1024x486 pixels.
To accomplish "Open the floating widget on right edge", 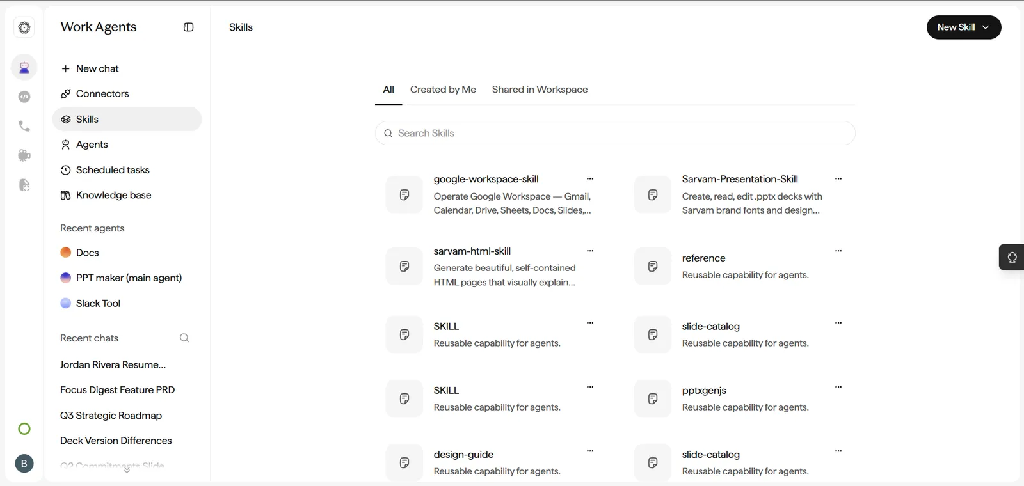I will [x=1012, y=257].
